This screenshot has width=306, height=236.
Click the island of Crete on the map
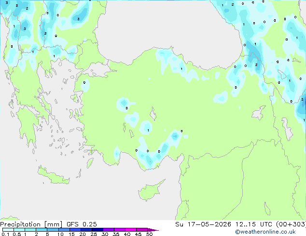[54, 176]
